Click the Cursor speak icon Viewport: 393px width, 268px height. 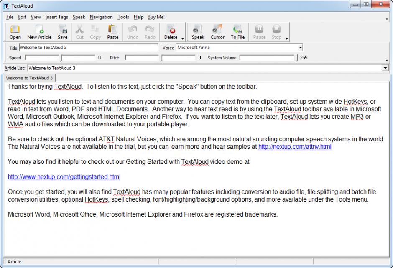click(x=217, y=32)
